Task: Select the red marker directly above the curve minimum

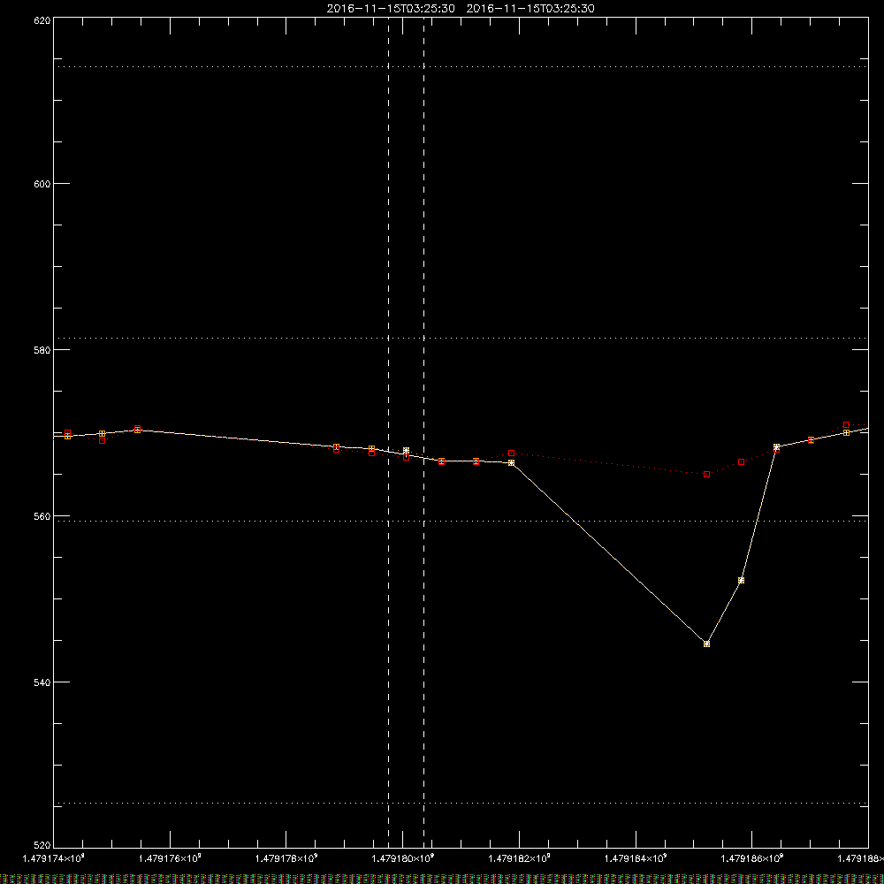Action: click(x=706, y=474)
